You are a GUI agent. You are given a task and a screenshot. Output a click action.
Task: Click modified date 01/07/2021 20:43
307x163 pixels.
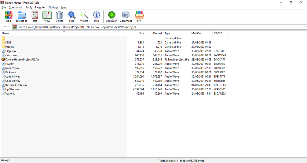(x=201, y=85)
